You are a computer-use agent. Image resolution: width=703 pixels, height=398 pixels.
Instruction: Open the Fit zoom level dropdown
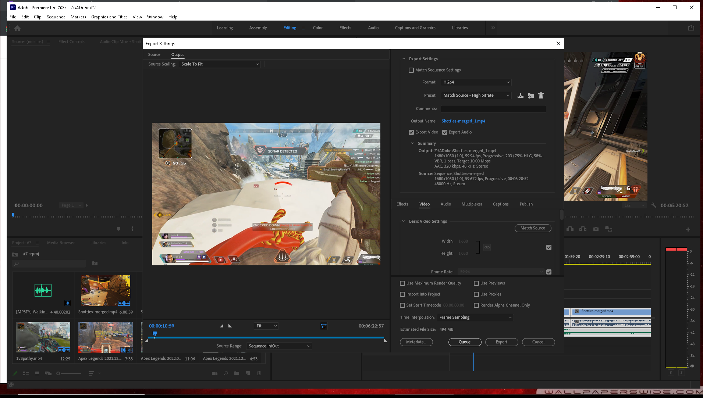pyautogui.click(x=266, y=326)
